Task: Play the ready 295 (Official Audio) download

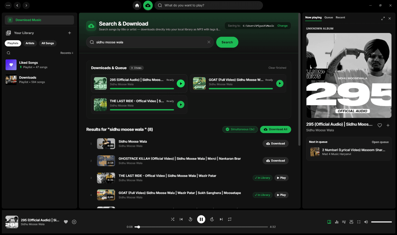Action: pos(181,83)
